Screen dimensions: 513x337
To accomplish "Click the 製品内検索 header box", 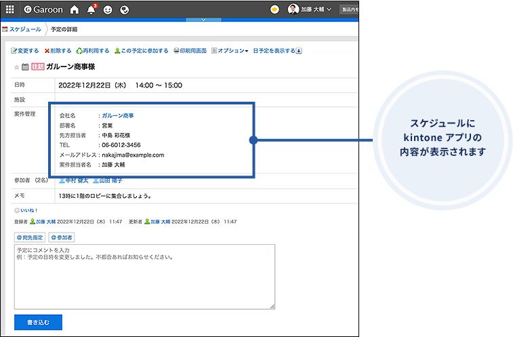I will [349, 9].
